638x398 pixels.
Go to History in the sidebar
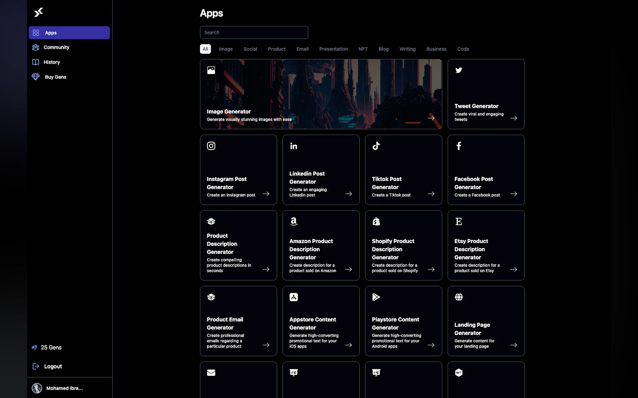pos(52,62)
